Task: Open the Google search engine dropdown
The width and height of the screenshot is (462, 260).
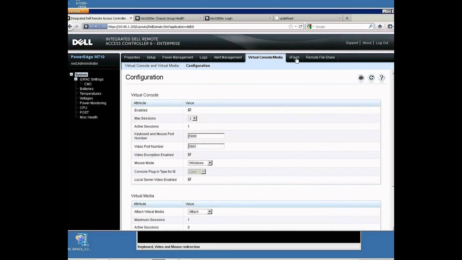Action: (x=310, y=26)
